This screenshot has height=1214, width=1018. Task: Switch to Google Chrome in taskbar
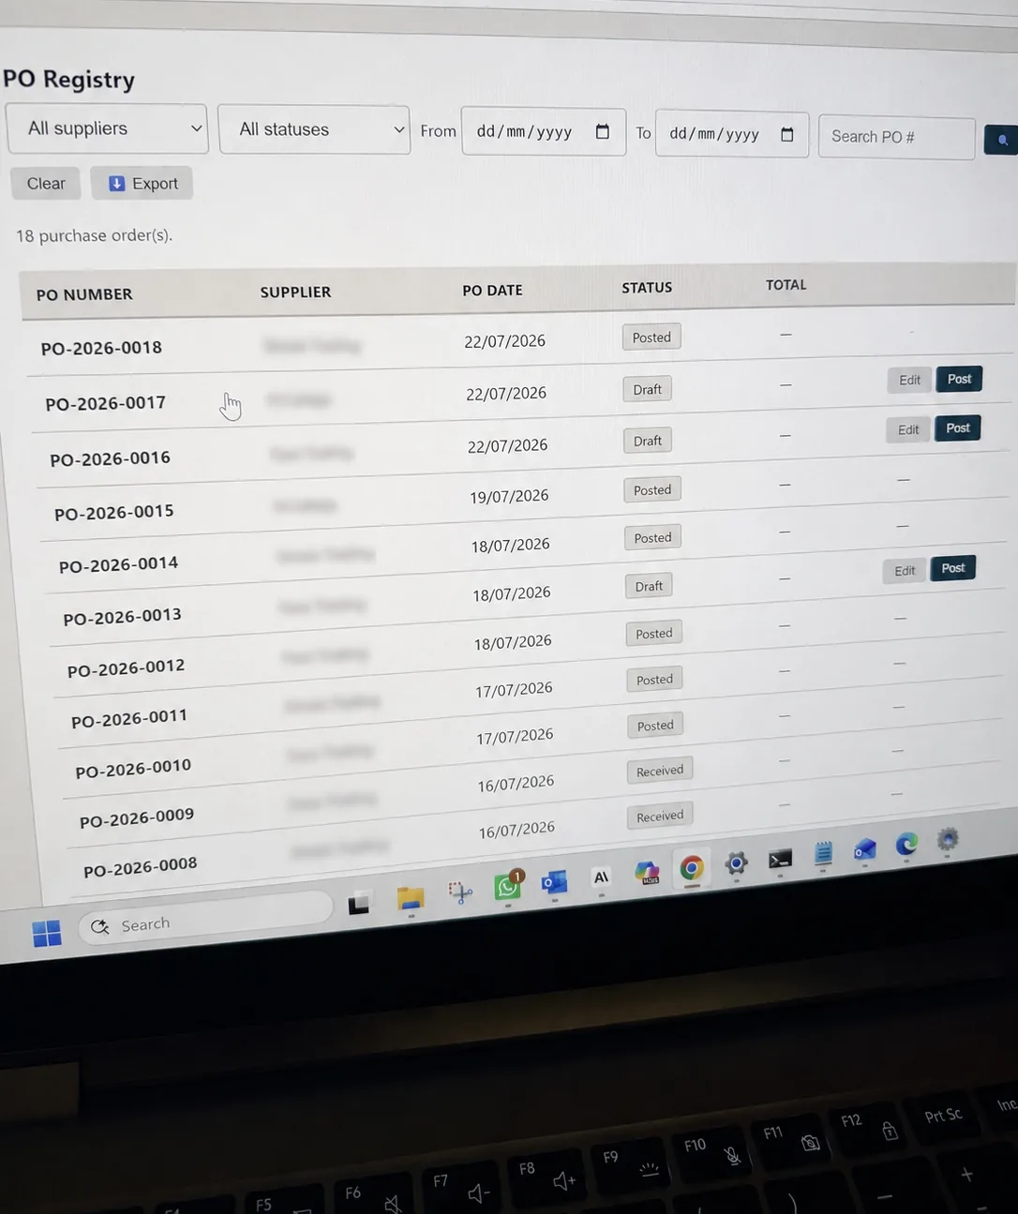pos(692,868)
